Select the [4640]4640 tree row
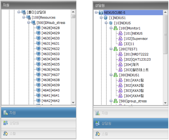 [x=51, y=90]
